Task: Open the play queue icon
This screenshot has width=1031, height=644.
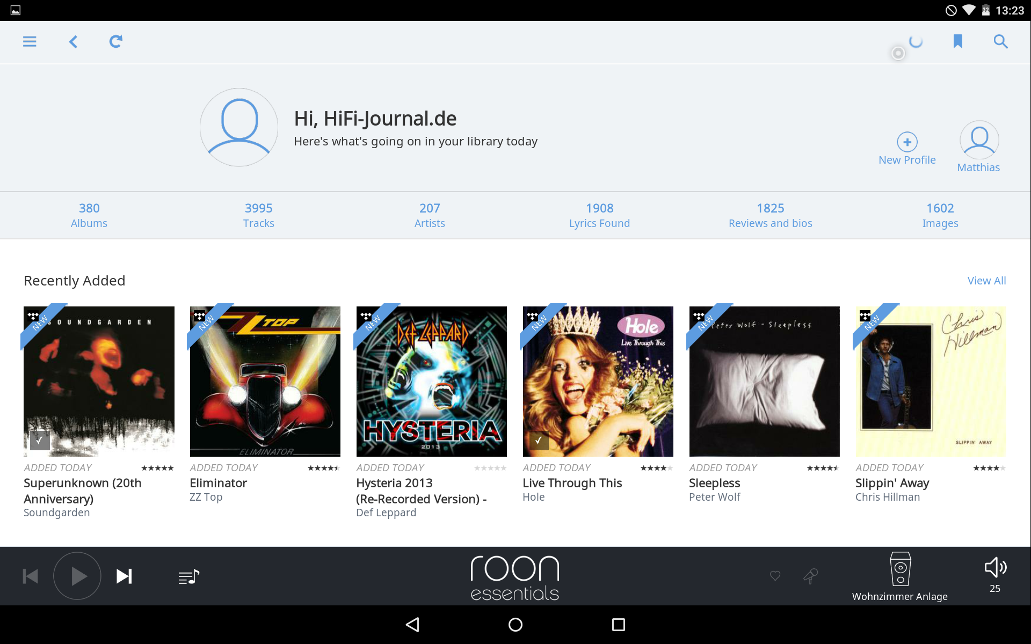Action: pos(188,577)
